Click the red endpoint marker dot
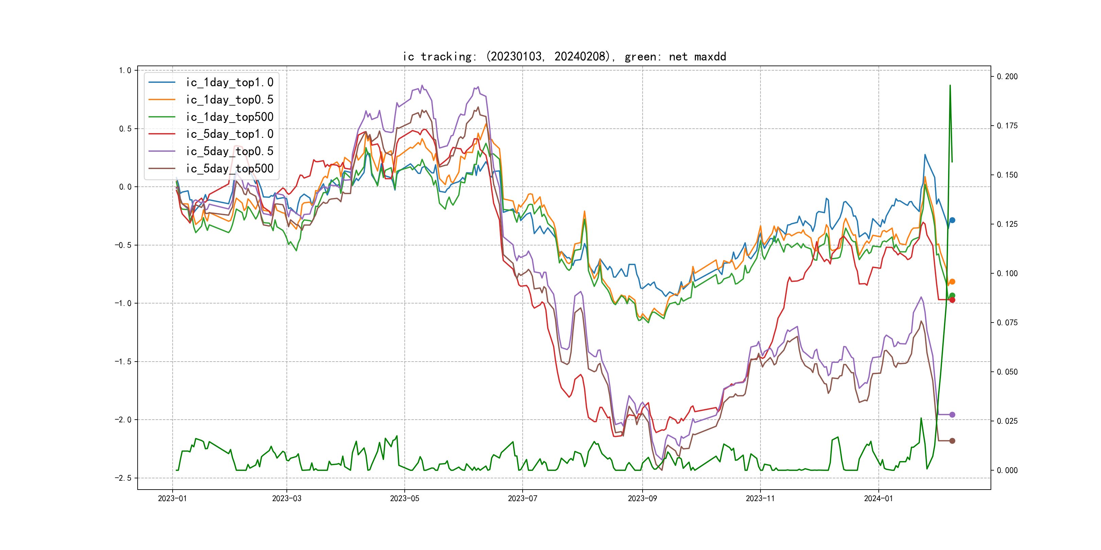This screenshot has width=1101, height=550. coord(952,300)
